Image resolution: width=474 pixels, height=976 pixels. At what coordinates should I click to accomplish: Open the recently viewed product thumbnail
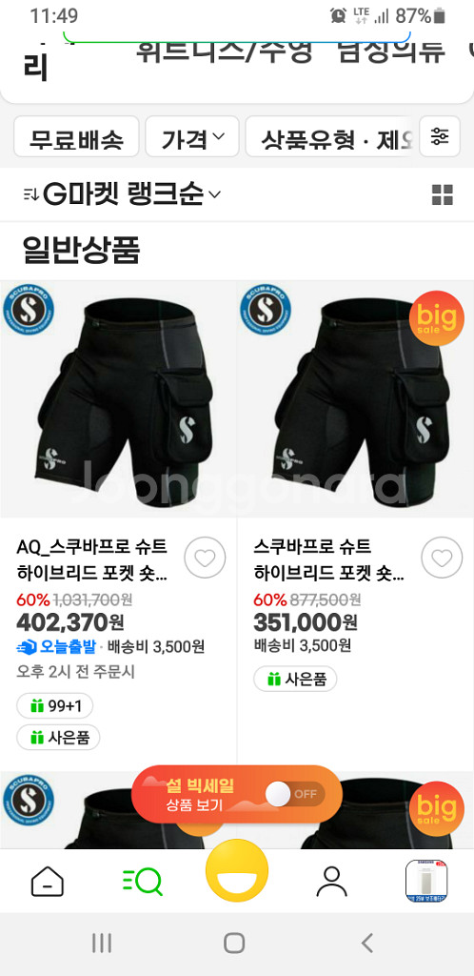(x=426, y=881)
